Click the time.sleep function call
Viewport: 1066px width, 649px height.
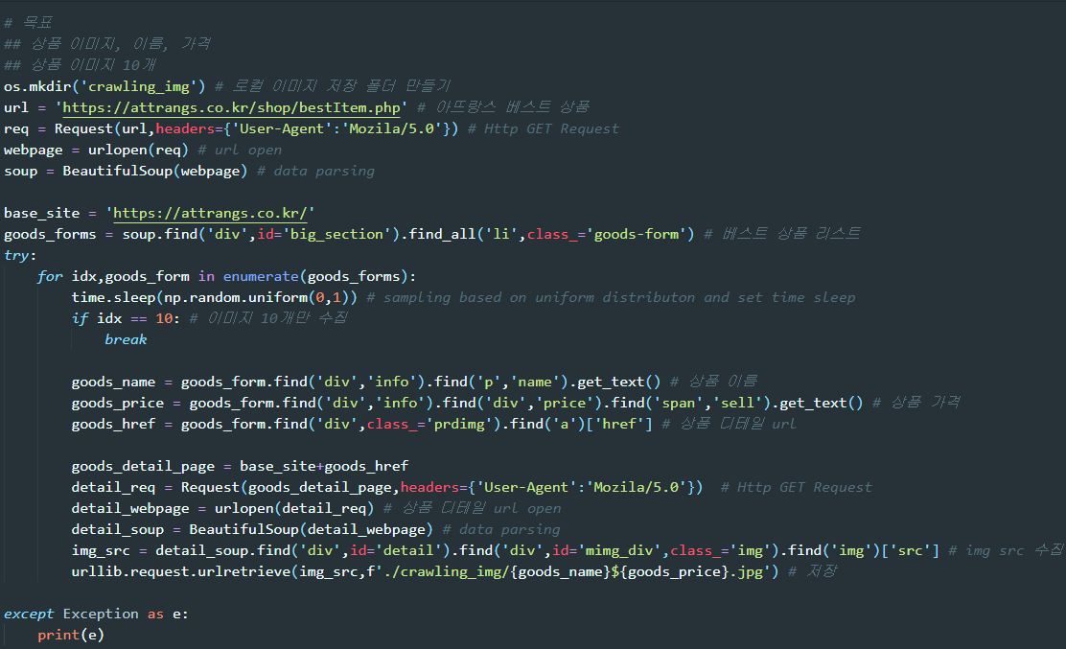pyautogui.click(x=107, y=296)
